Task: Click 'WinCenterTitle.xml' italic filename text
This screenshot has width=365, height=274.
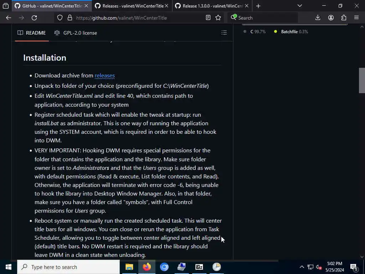Action: point(69,96)
